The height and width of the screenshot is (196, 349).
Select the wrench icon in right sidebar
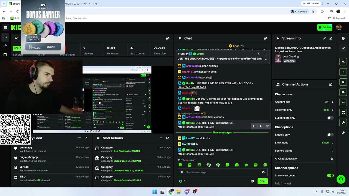343,123
